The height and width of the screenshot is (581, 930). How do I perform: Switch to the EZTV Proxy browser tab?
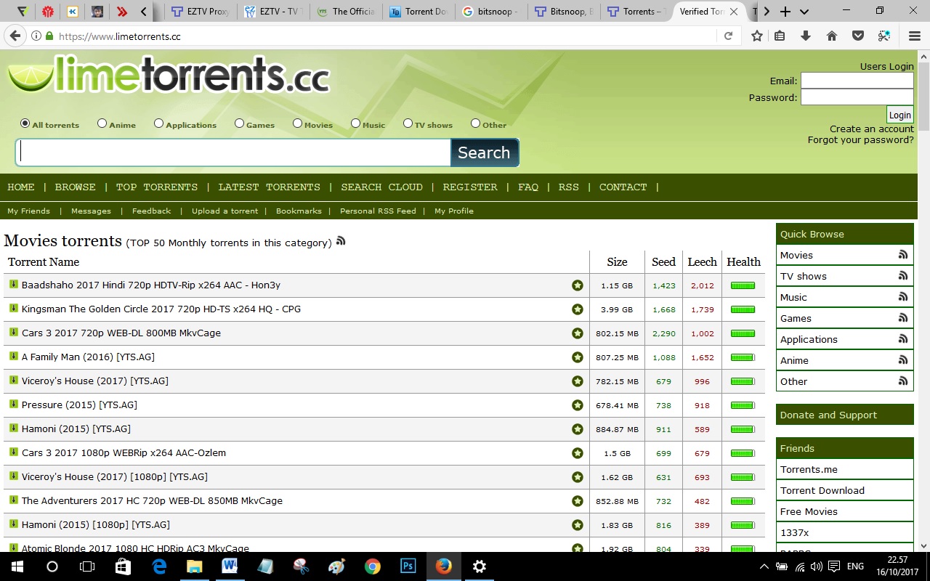point(201,12)
